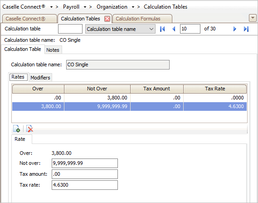
Task: Switch to the Calculation Formulas tab
Action: coord(142,19)
